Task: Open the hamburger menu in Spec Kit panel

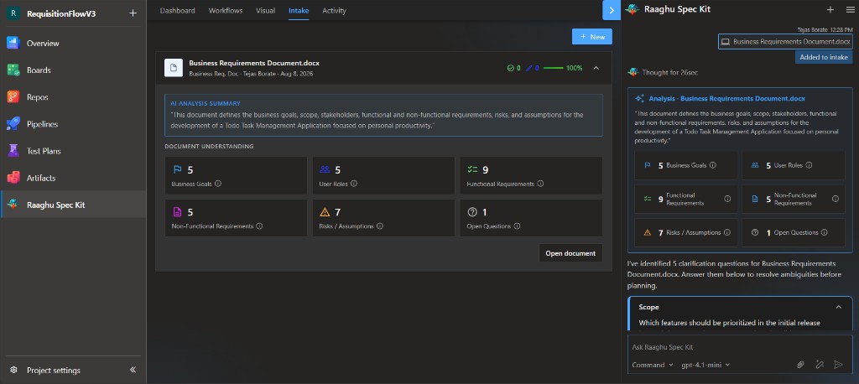Action: pyautogui.click(x=849, y=9)
